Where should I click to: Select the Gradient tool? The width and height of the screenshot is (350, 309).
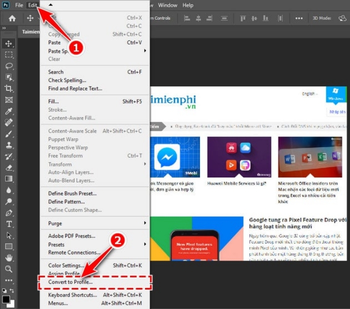click(x=8, y=179)
